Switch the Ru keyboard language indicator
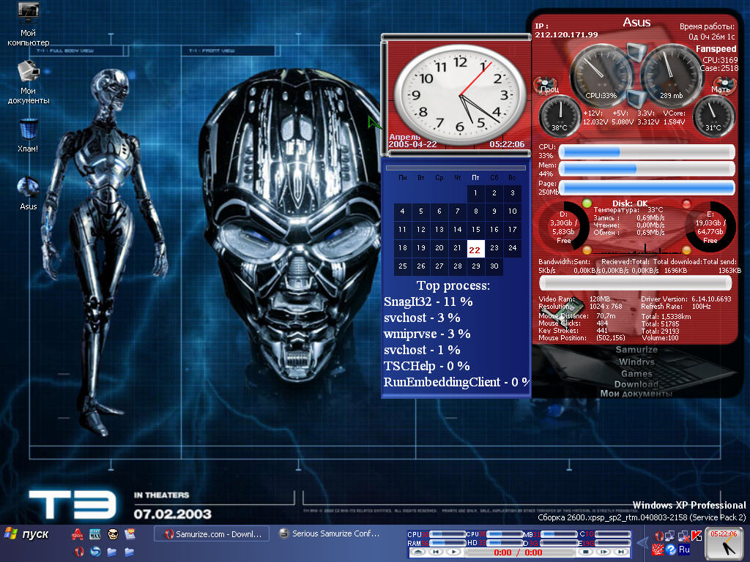 point(684,550)
